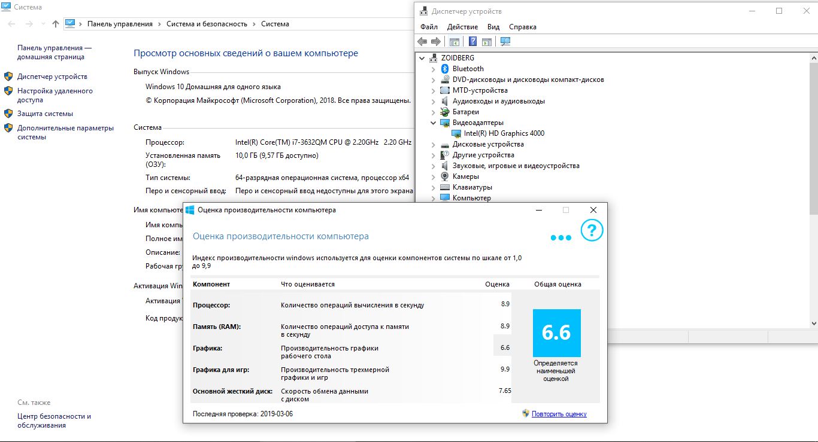Open help circle in performance rating dialog
Viewport: 818px width, 442px height.
click(x=592, y=230)
